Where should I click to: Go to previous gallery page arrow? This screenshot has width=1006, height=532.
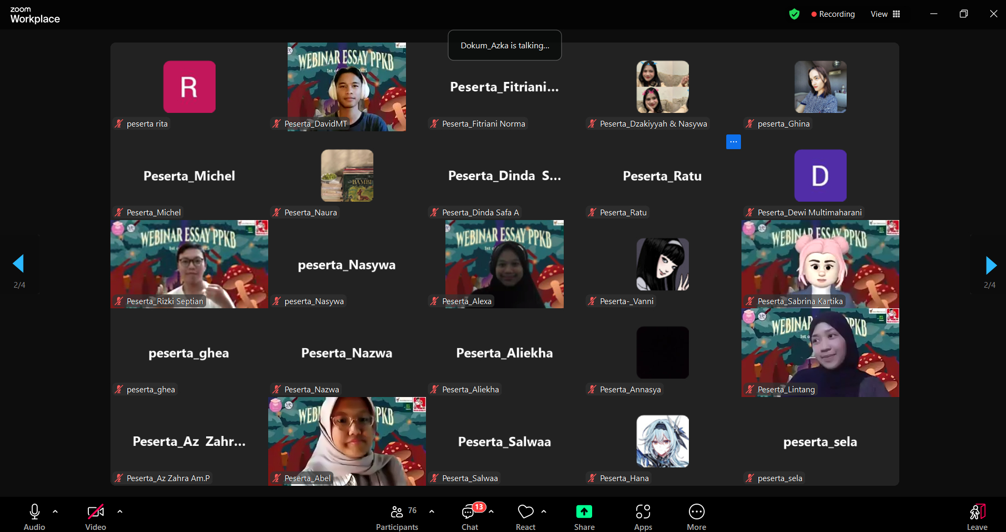(19, 264)
